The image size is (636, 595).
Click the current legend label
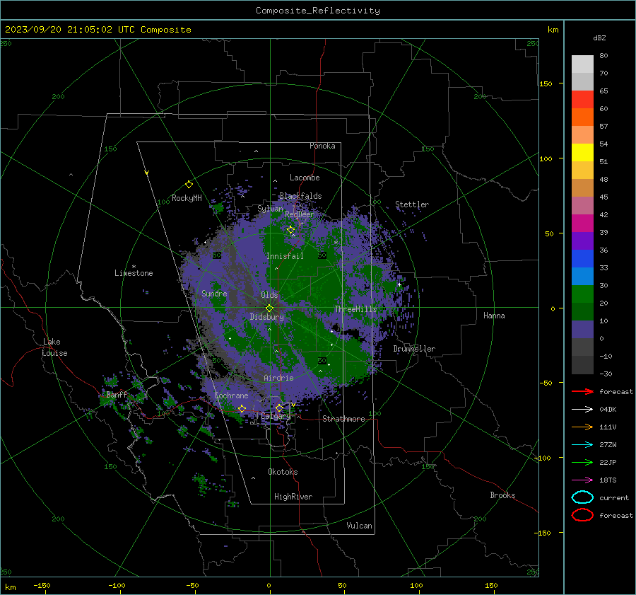(x=614, y=497)
